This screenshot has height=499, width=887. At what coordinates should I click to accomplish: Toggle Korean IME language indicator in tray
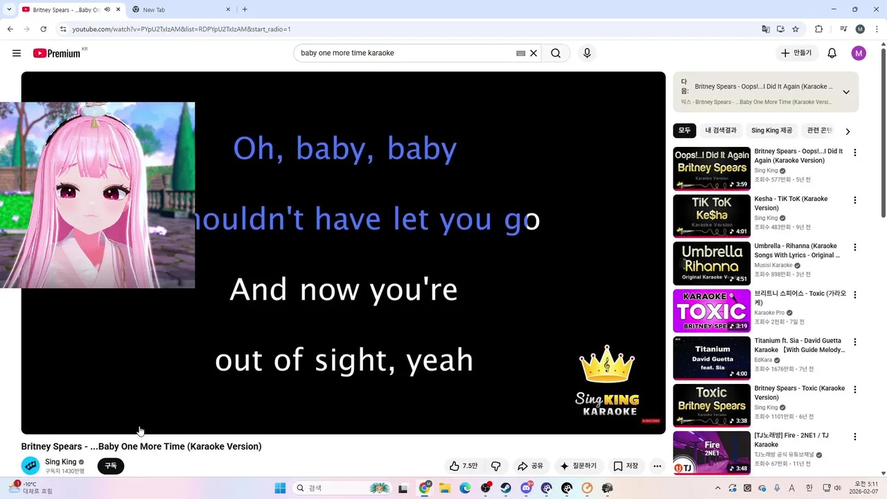point(808,488)
